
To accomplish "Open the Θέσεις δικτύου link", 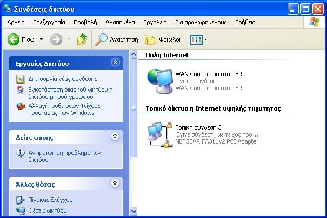I will (x=48, y=210).
